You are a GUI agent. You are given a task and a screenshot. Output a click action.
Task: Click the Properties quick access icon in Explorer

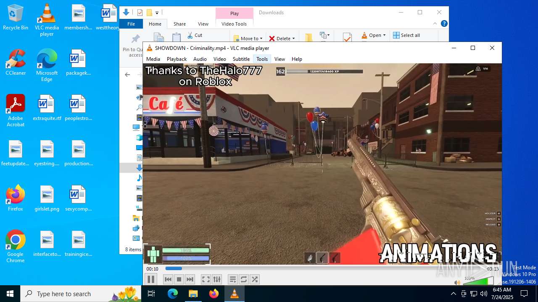pos(140,13)
